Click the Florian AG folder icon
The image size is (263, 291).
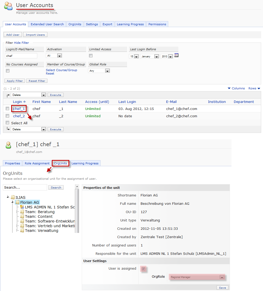[x=17, y=202]
